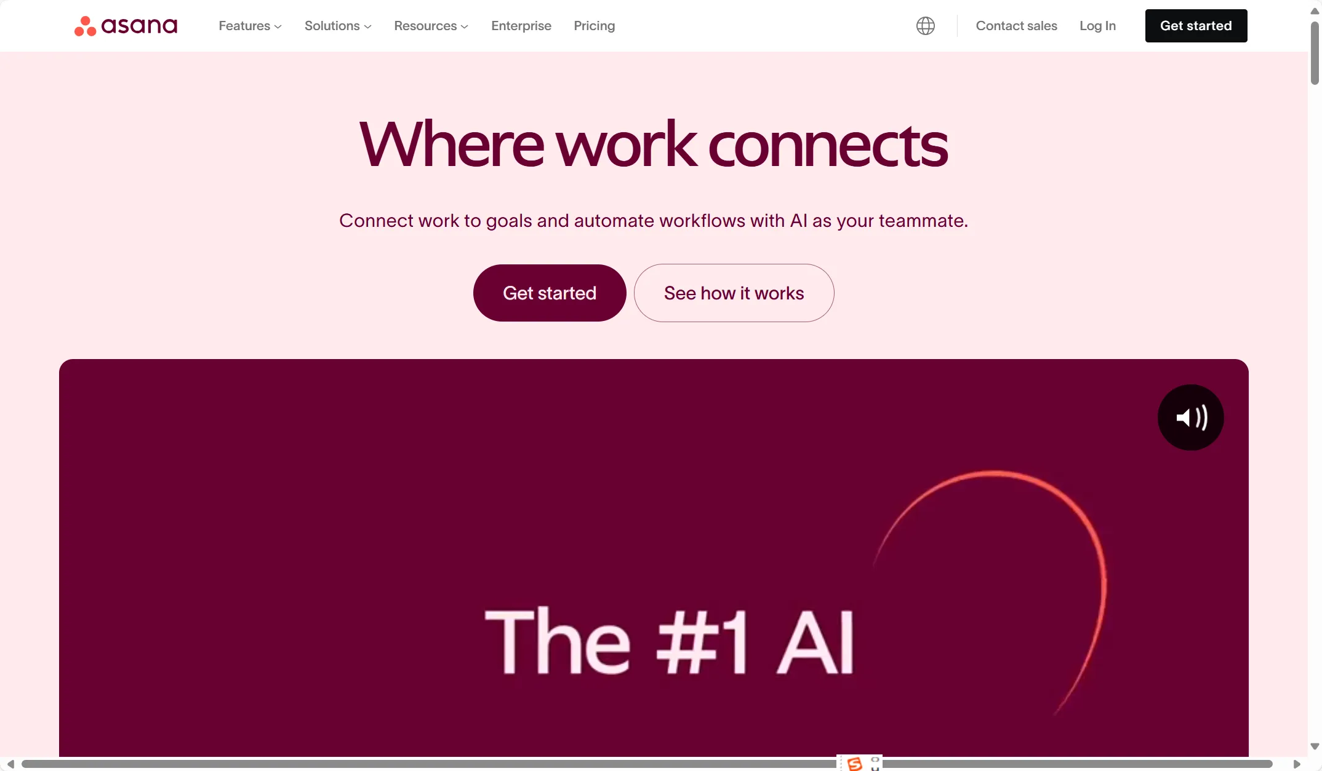Open the Enterprise navigation item
This screenshot has width=1322, height=771.
(x=521, y=26)
